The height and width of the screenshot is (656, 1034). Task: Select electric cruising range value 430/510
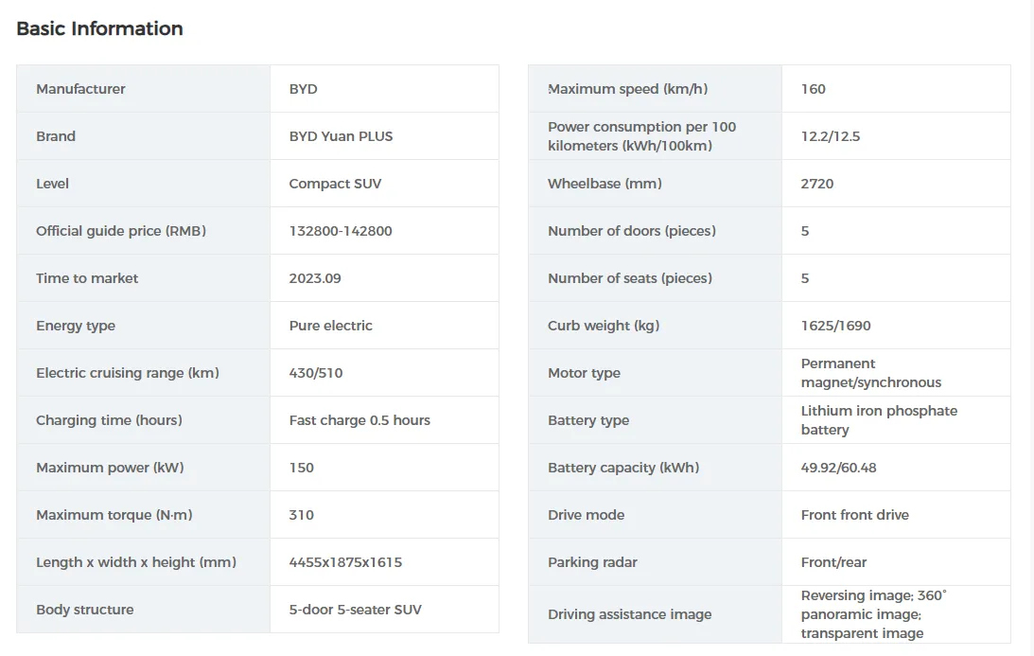(316, 373)
